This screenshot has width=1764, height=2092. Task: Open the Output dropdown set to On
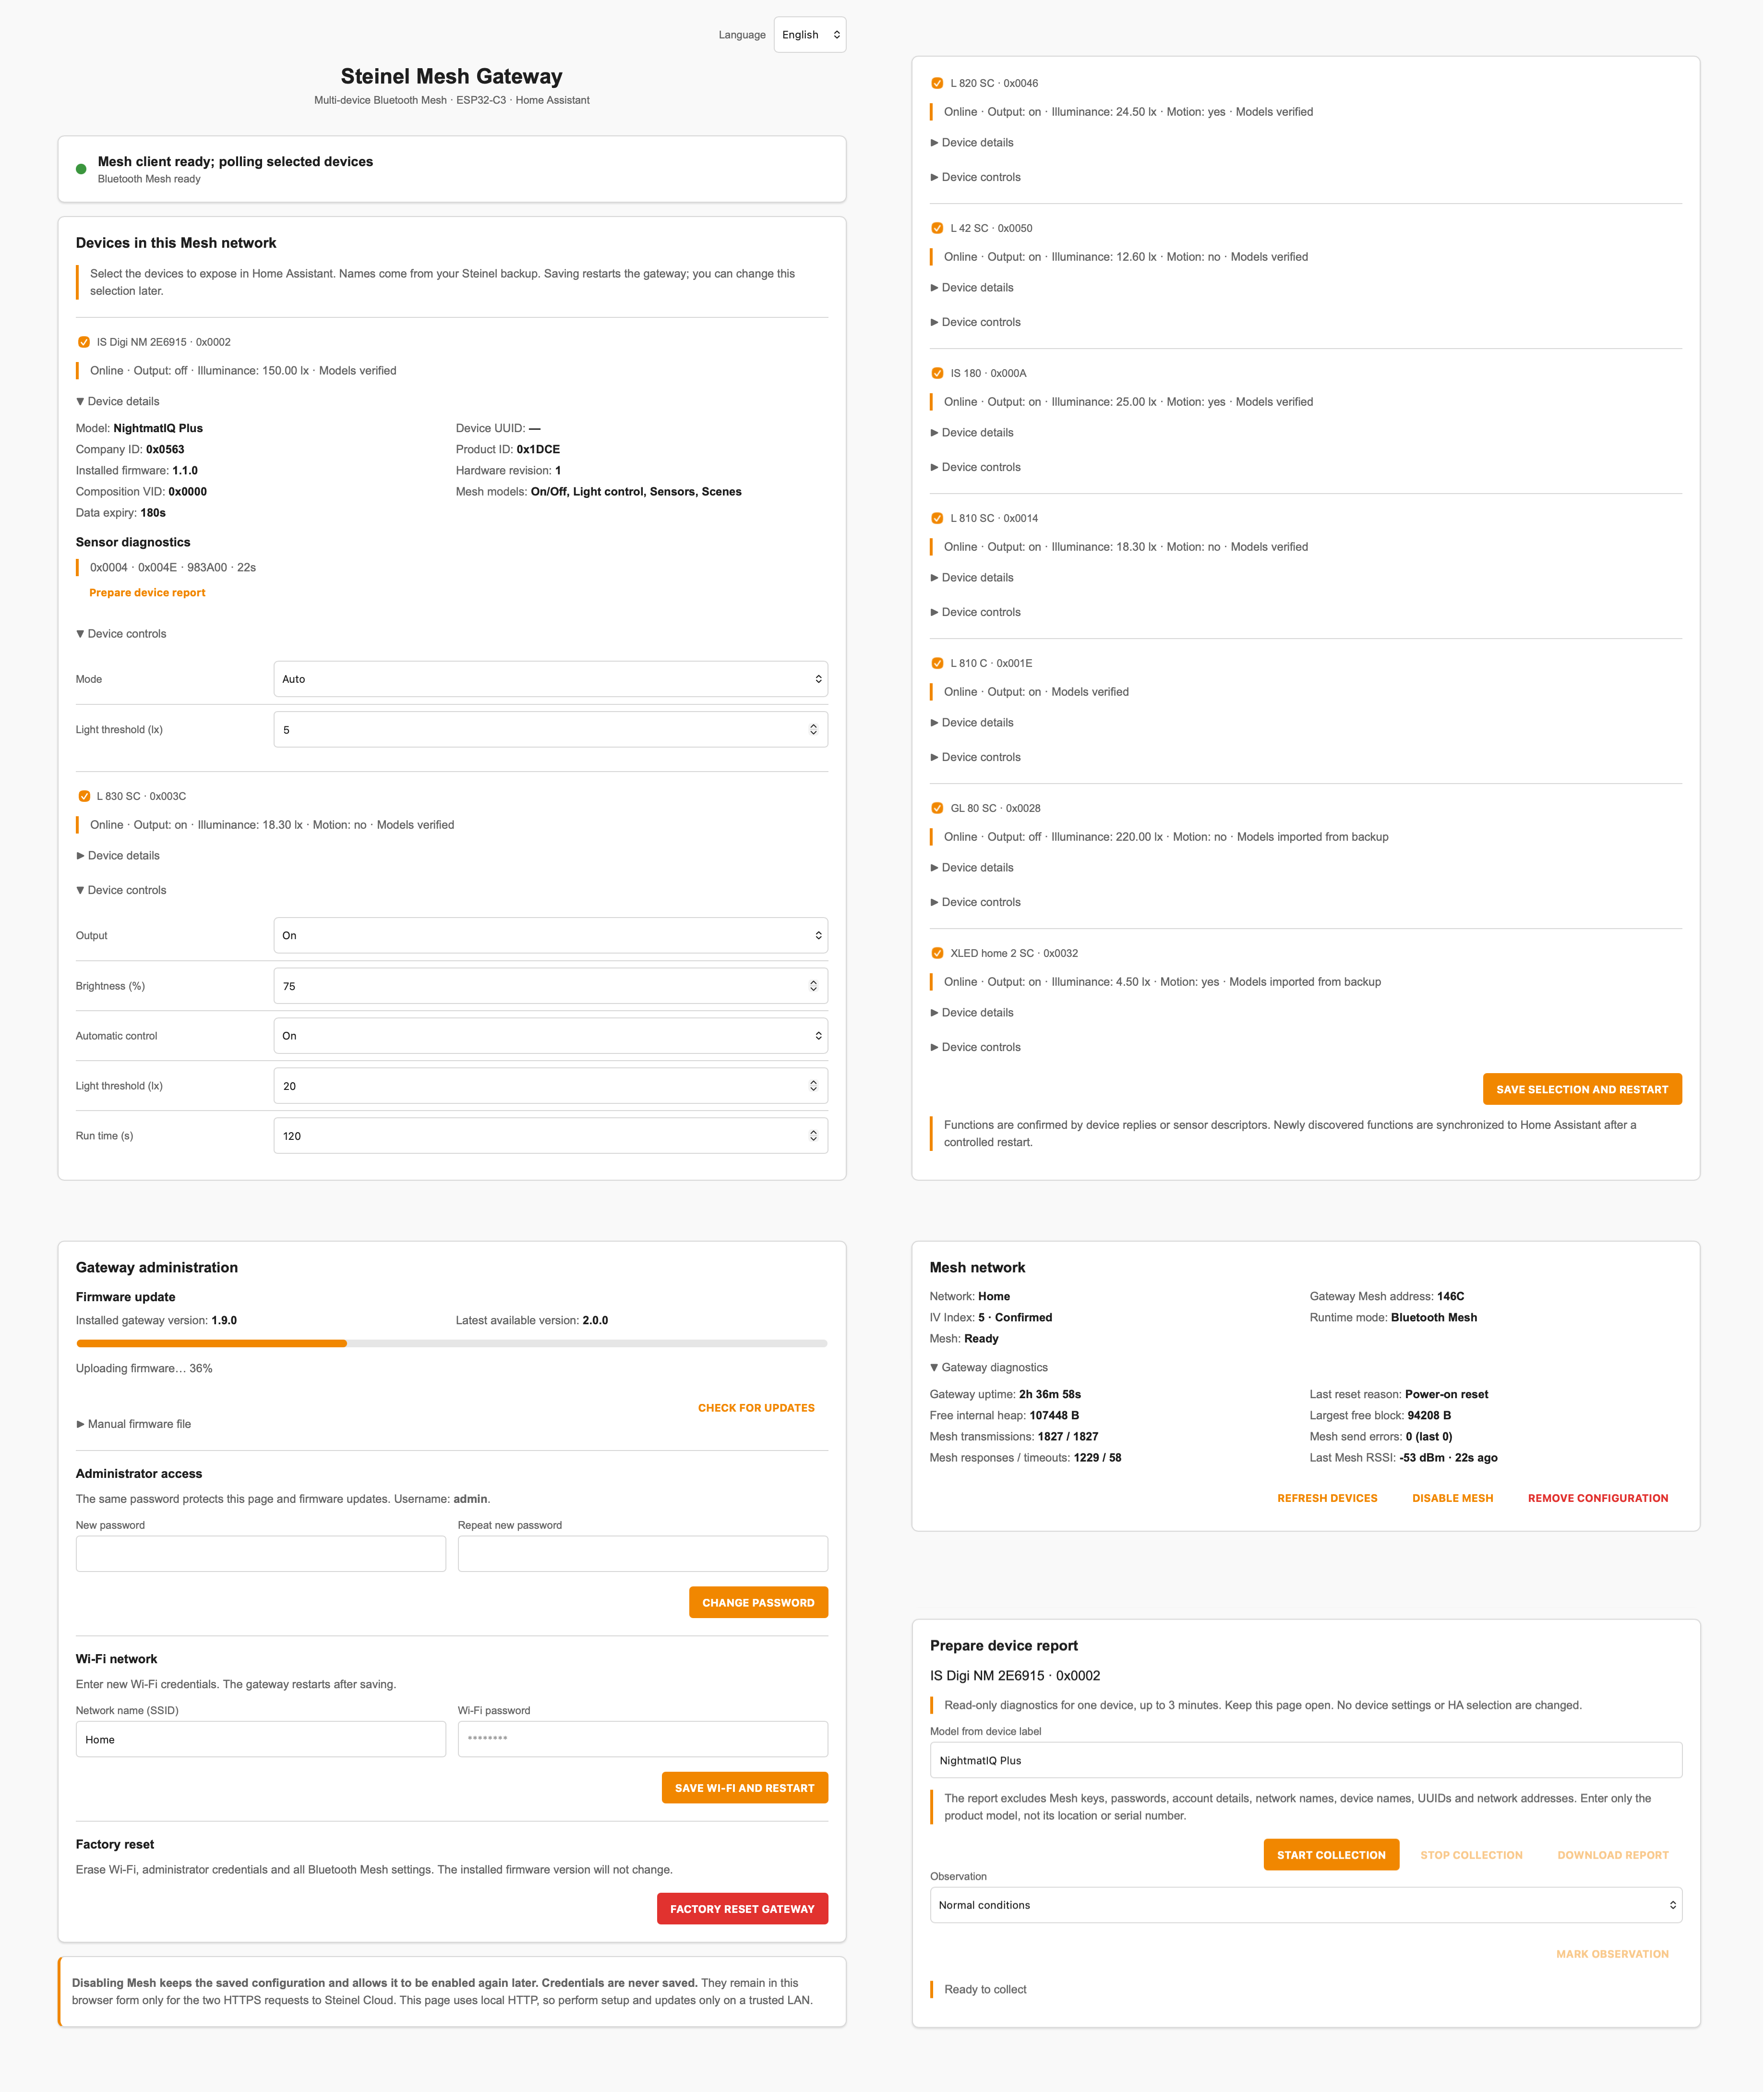coord(550,935)
